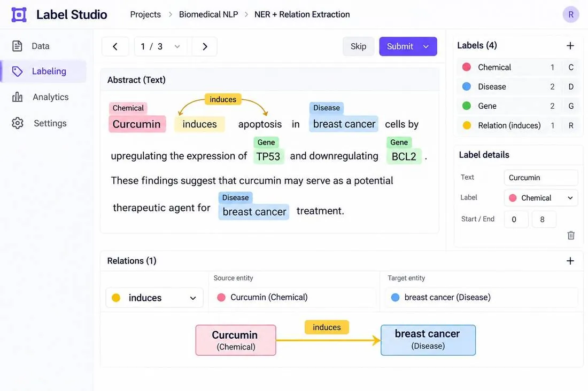
Task: Select the first breast cancer span before 'cells by'
Action: pos(344,124)
